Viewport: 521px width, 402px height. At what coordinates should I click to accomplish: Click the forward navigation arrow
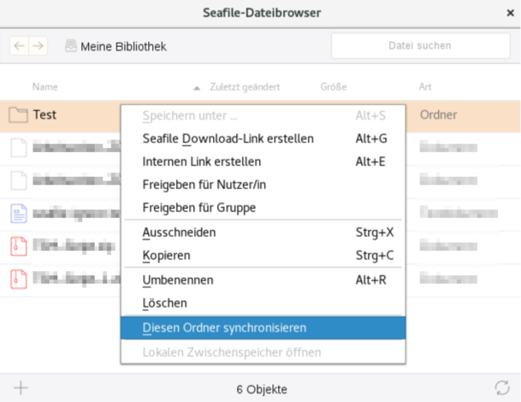tap(38, 46)
